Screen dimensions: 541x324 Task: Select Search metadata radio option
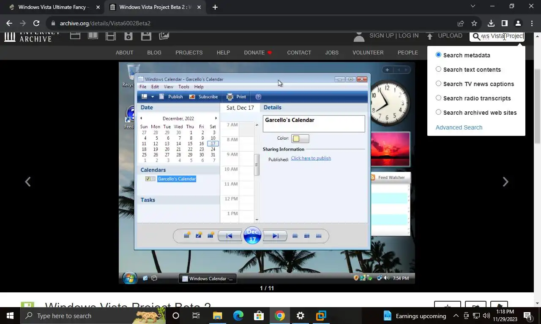(438, 55)
